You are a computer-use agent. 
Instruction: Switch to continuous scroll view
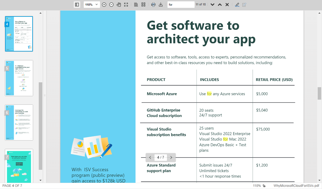click(136, 5)
